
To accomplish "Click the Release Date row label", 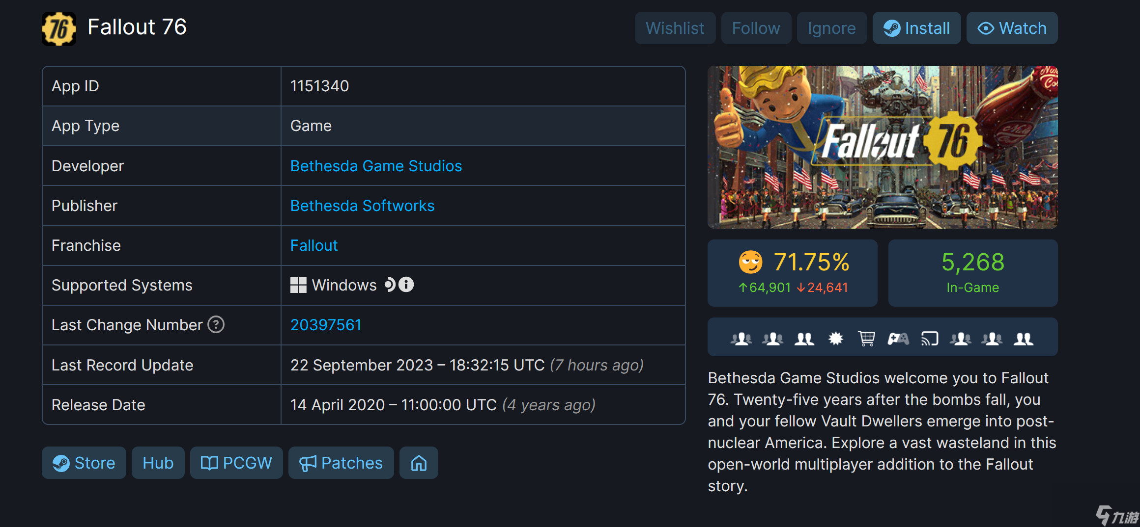I will click(x=98, y=405).
